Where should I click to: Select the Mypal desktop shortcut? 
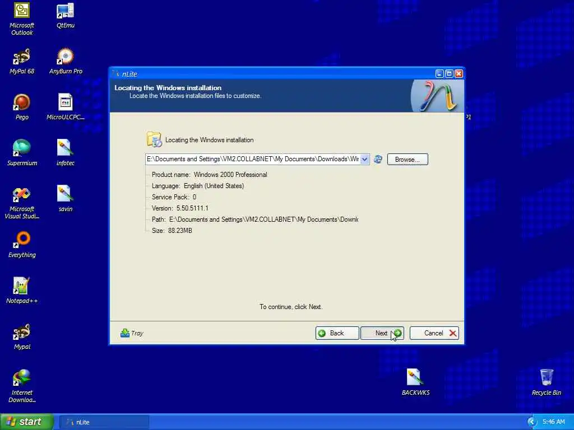coord(22,336)
